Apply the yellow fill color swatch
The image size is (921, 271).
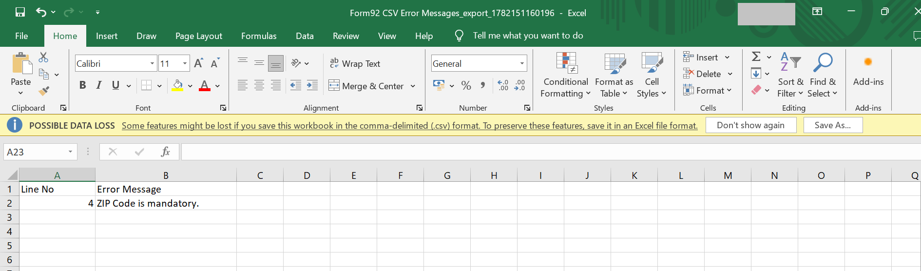click(x=177, y=86)
